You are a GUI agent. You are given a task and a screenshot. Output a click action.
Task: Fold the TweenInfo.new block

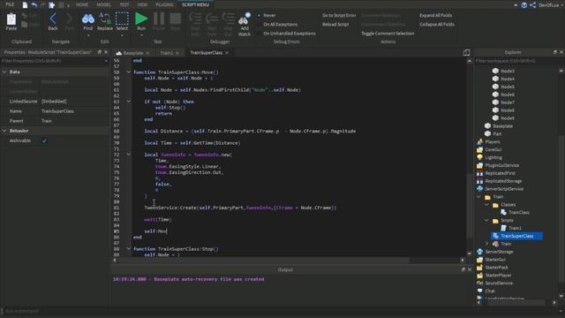coord(129,155)
